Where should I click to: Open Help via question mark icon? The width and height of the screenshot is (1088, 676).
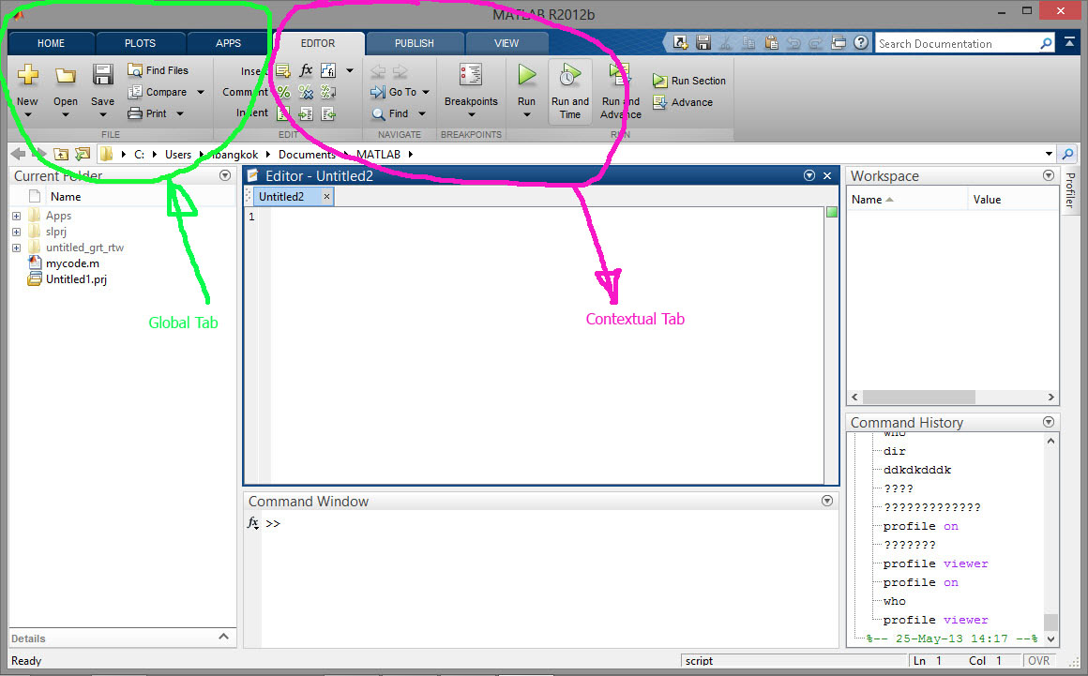(861, 43)
